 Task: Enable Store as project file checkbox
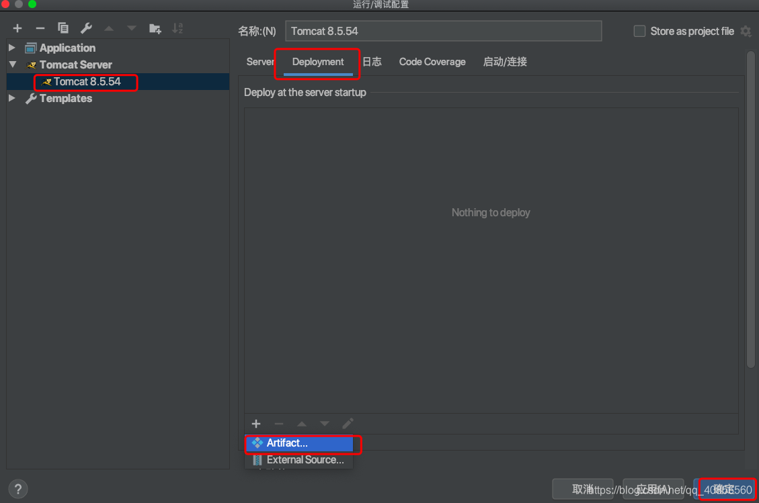(639, 32)
